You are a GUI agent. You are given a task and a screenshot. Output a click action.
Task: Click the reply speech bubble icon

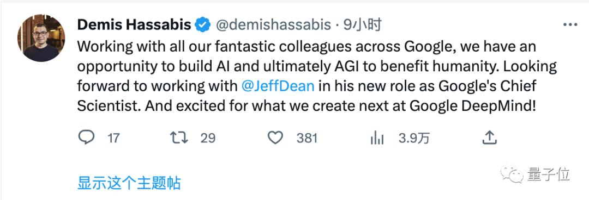point(86,137)
